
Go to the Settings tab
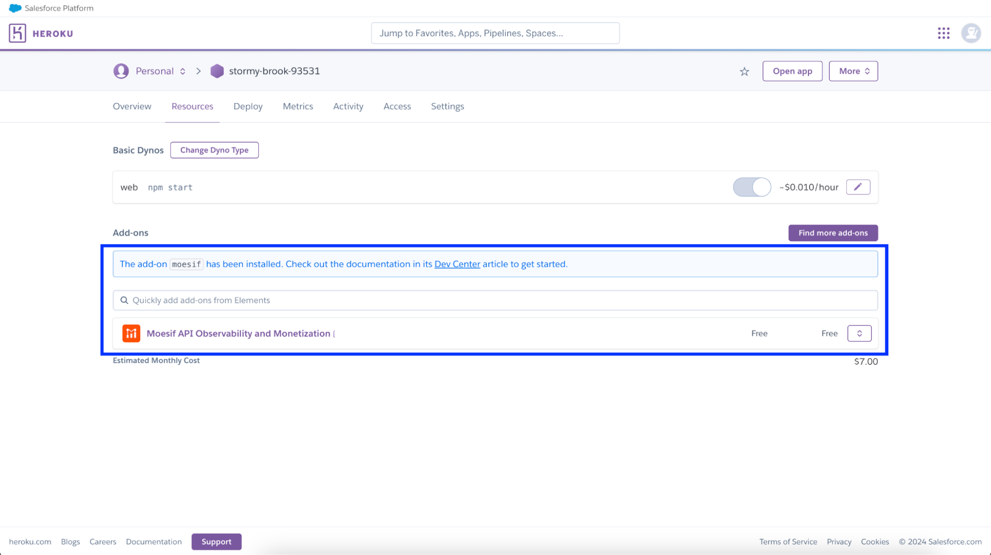point(447,106)
